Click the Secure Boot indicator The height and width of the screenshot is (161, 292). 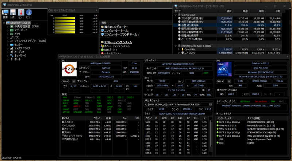click(x=261, y=101)
